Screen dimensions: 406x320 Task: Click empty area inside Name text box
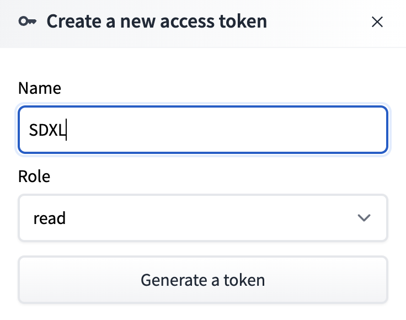coord(225,130)
